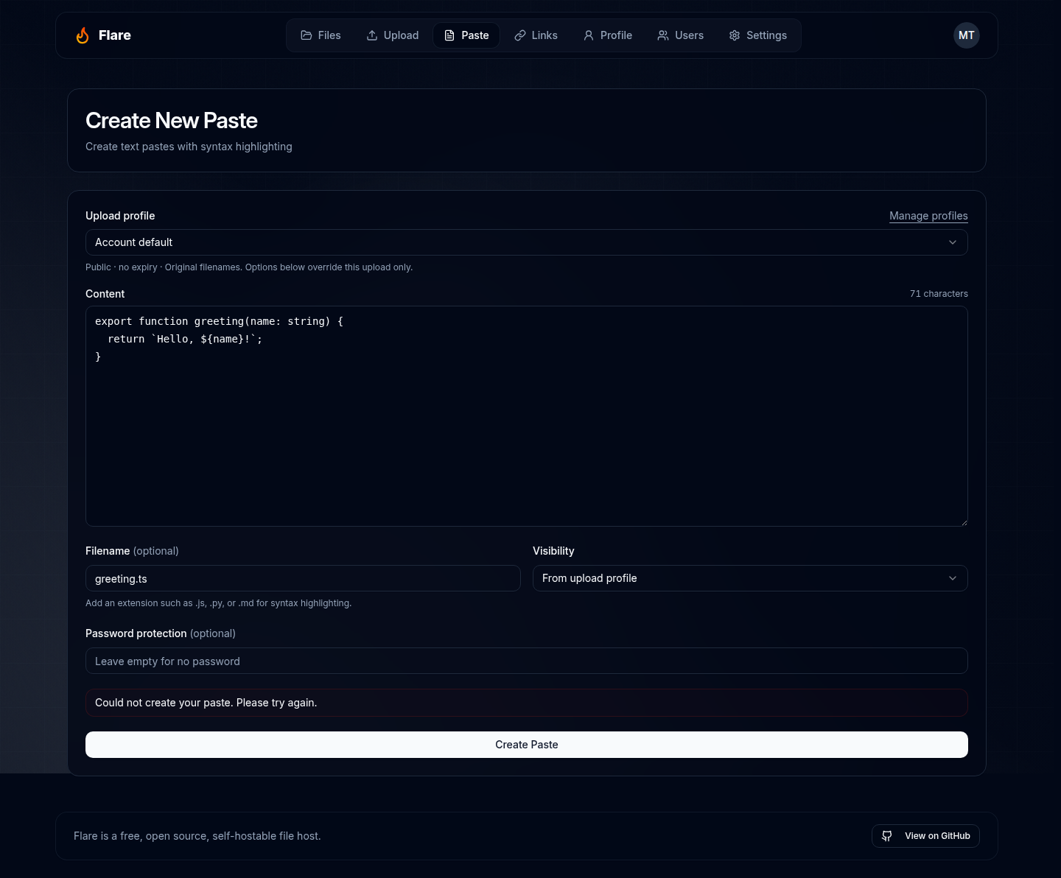
Task: Switch to the Links tab
Action: click(x=536, y=35)
